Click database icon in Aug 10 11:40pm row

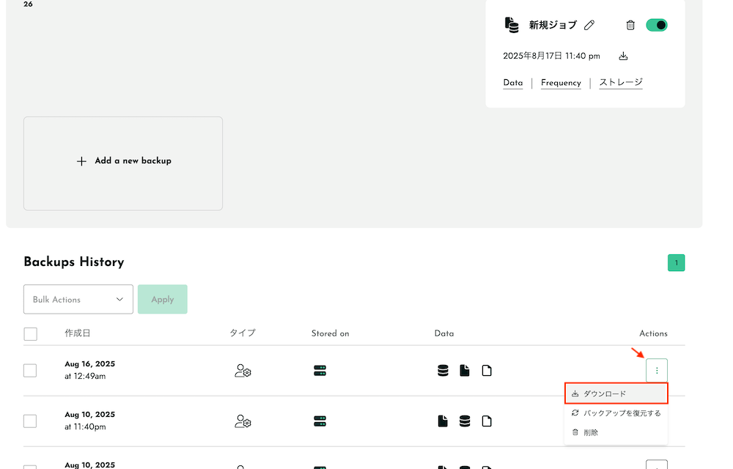465,421
